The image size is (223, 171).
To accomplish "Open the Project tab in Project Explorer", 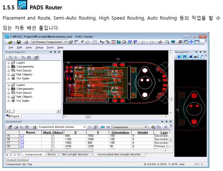I will [13, 116].
